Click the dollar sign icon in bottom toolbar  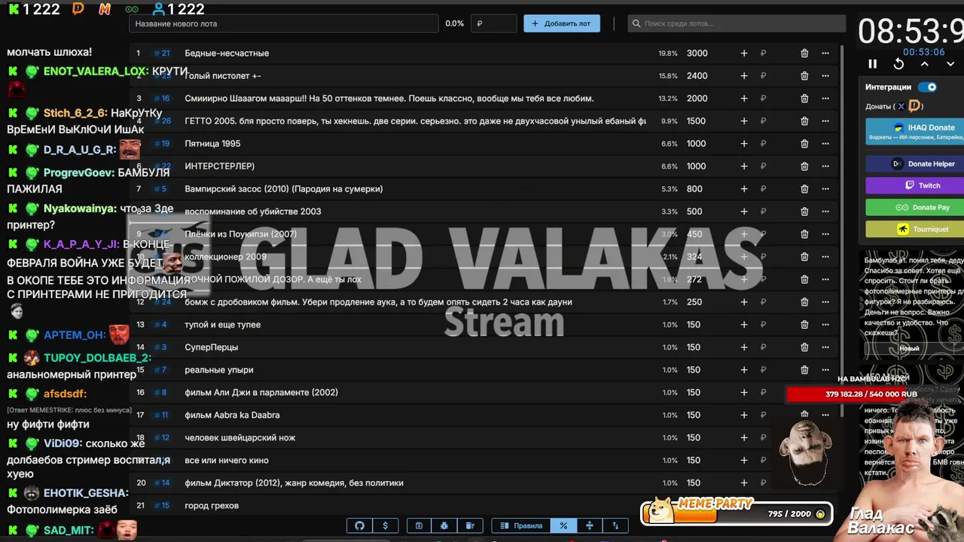(x=386, y=525)
